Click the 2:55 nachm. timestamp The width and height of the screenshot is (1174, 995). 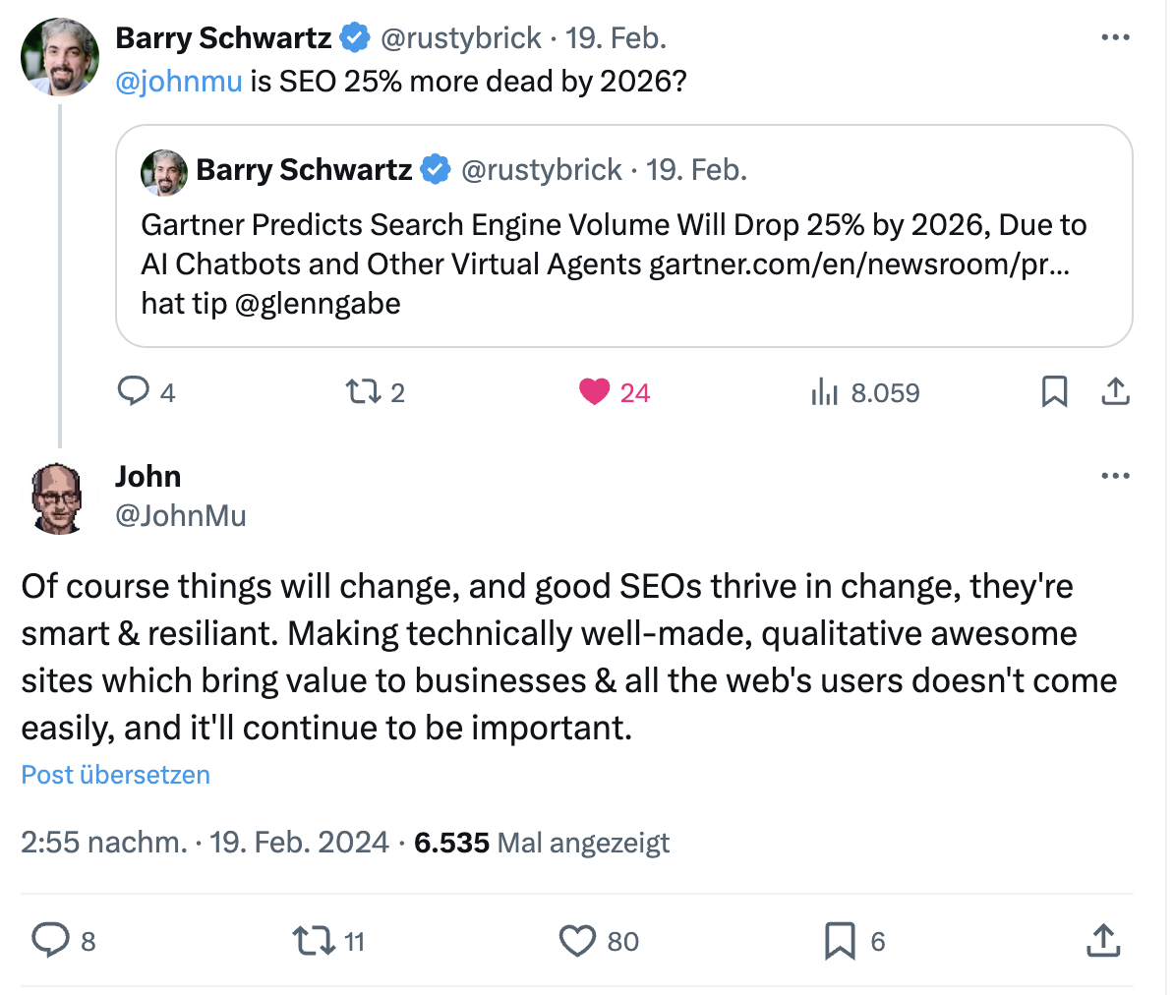click(103, 843)
